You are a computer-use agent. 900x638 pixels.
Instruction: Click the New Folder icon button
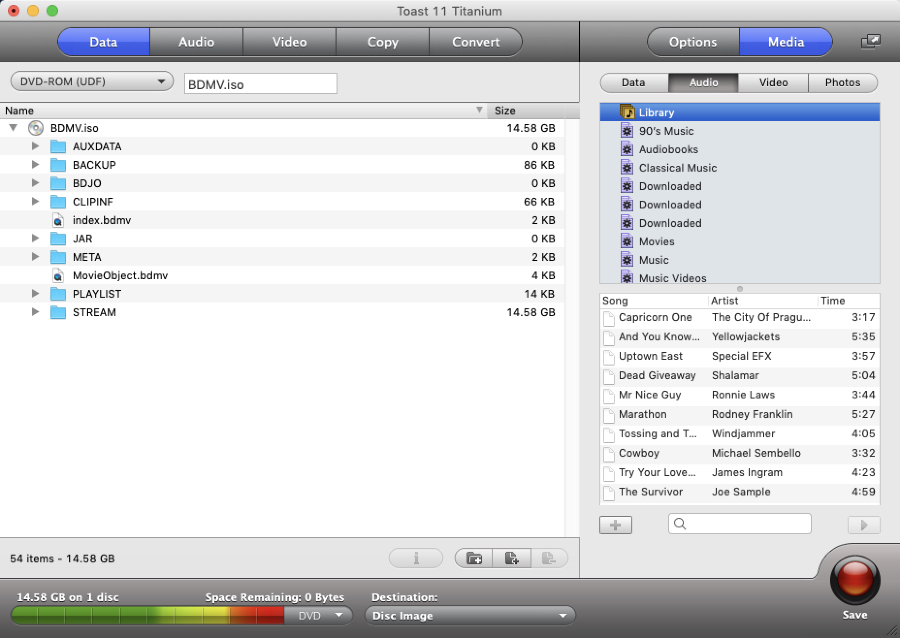(474, 558)
